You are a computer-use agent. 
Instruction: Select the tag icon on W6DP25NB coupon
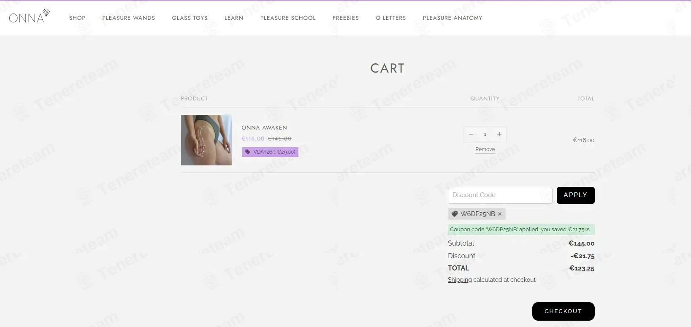[x=455, y=214]
